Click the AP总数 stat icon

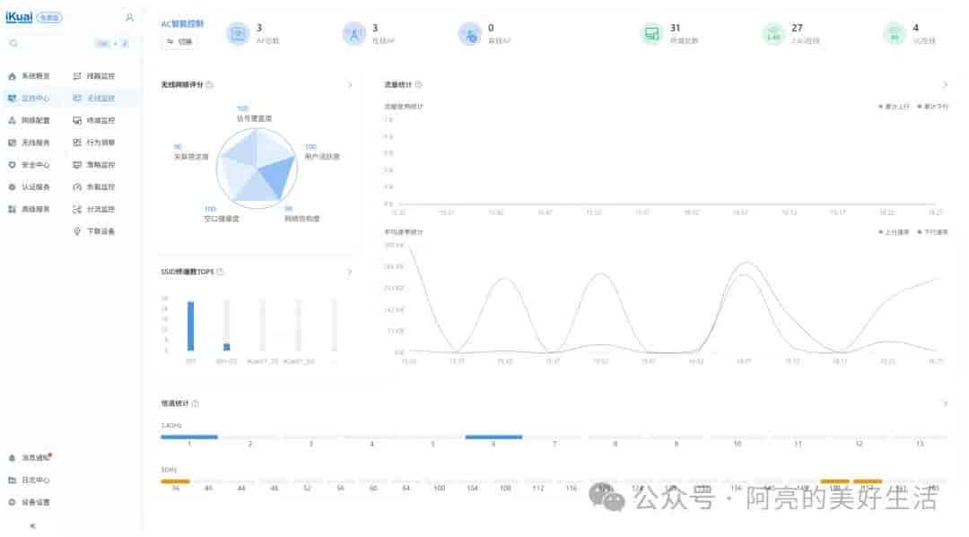tap(238, 34)
